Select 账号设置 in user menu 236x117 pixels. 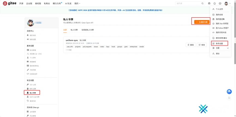[220, 44]
